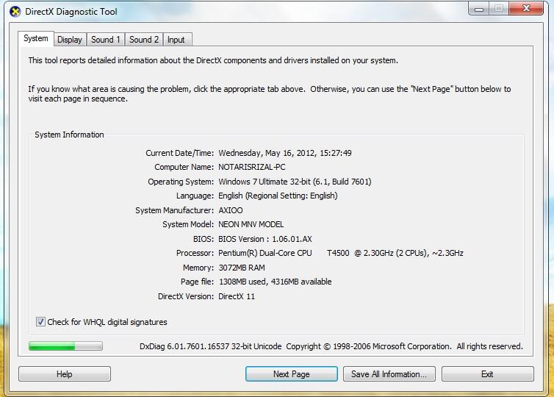Open the Sound 1 tab

tap(105, 40)
